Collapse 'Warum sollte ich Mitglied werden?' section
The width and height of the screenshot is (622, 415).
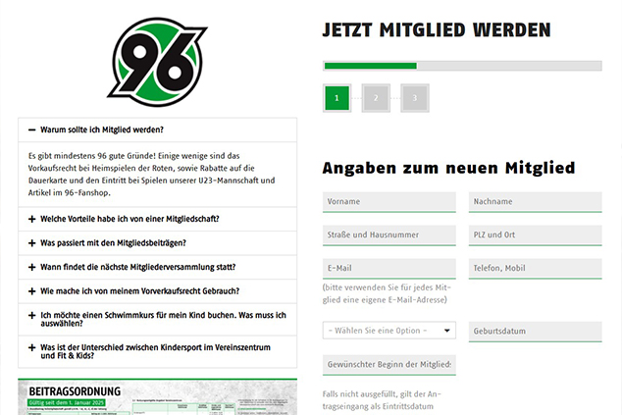[158, 130]
